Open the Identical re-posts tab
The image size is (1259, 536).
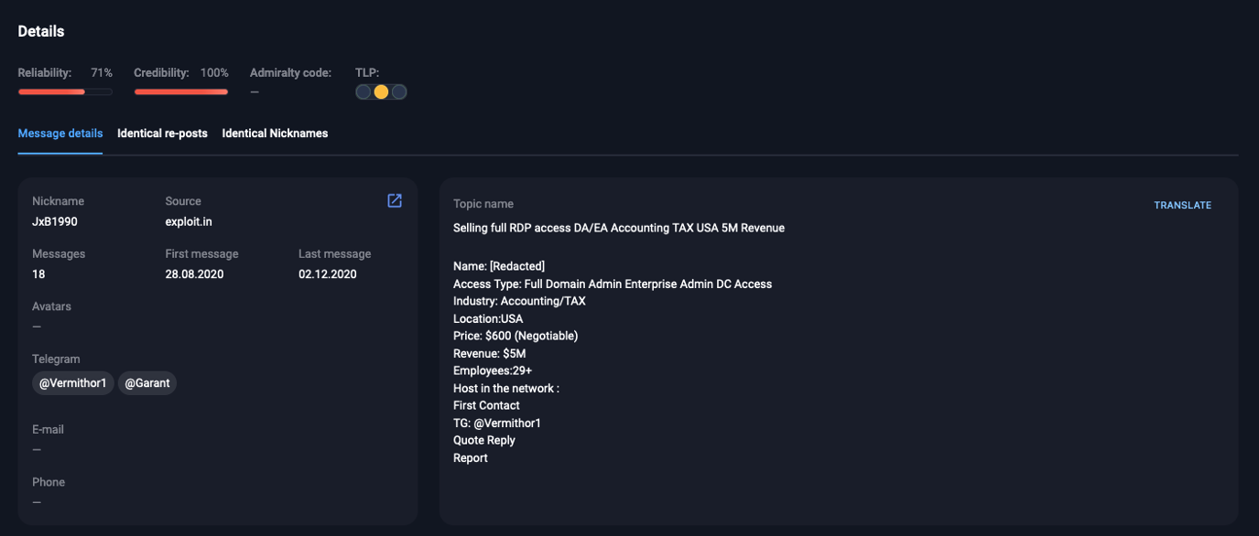coord(162,134)
